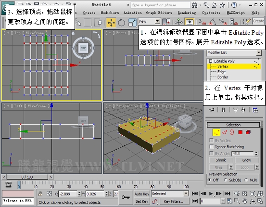Click Remove Modifier from stack icon
The image size is (266, 207).
pyautogui.click(x=243, y=110)
